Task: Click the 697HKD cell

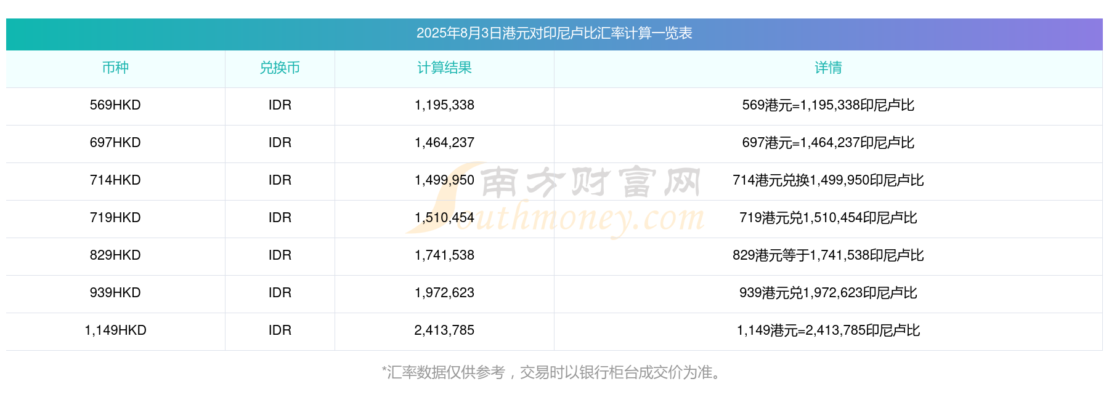Action: coord(115,143)
